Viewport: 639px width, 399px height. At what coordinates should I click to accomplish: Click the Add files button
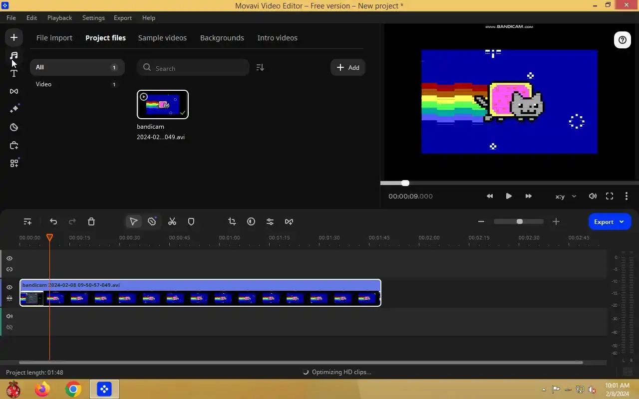(x=348, y=67)
